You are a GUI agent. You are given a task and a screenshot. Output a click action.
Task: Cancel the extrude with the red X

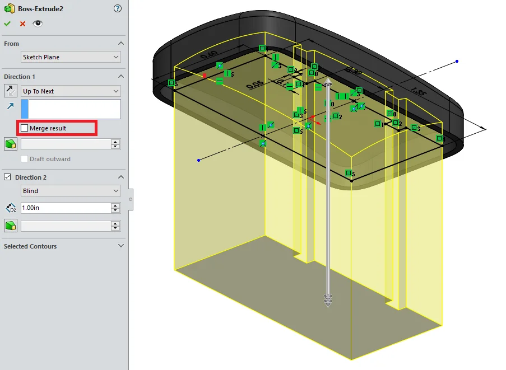[22, 24]
